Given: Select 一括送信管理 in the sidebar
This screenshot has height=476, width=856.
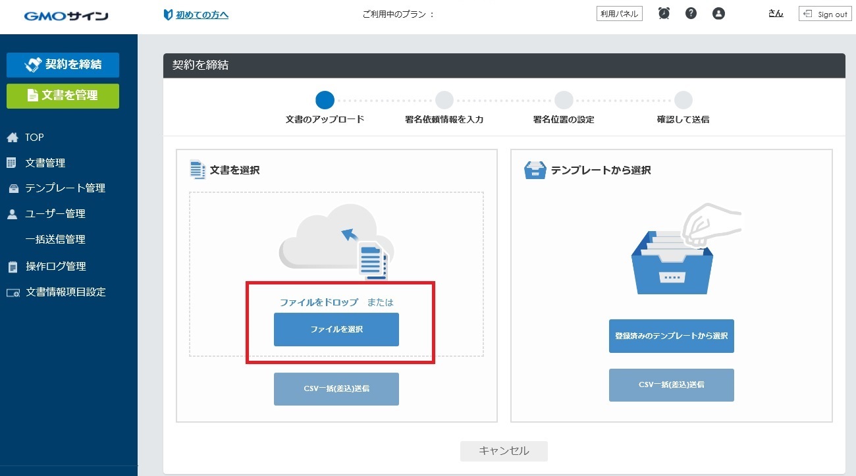Looking at the screenshot, I should point(55,240).
